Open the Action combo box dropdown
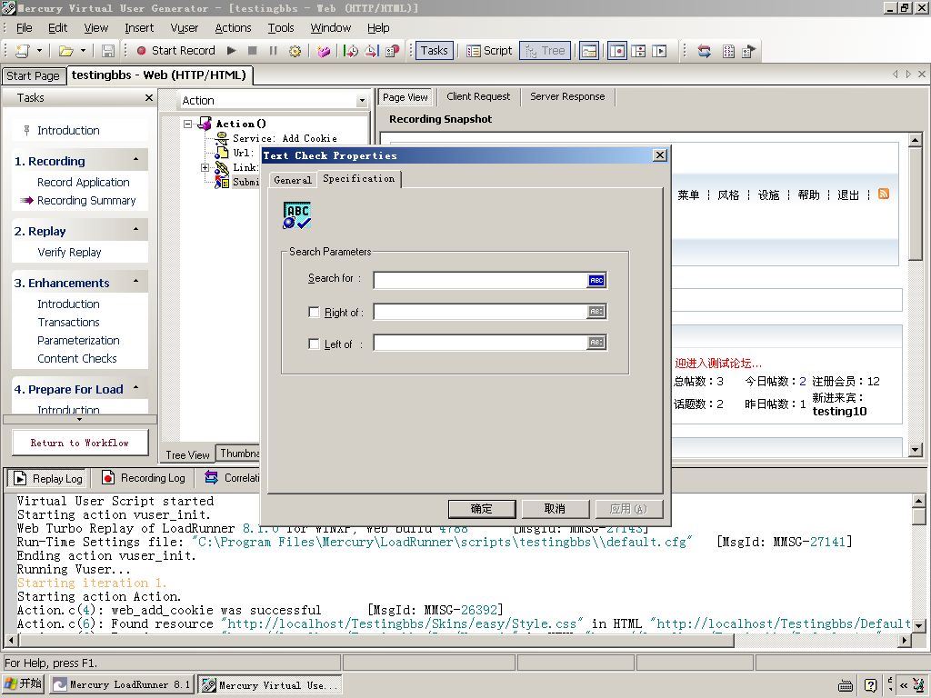Screen dimensions: 931x698 click(x=362, y=101)
